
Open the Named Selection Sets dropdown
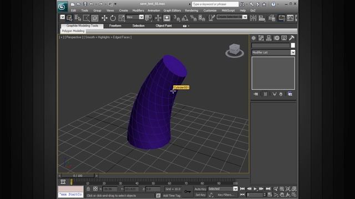[232, 17]
